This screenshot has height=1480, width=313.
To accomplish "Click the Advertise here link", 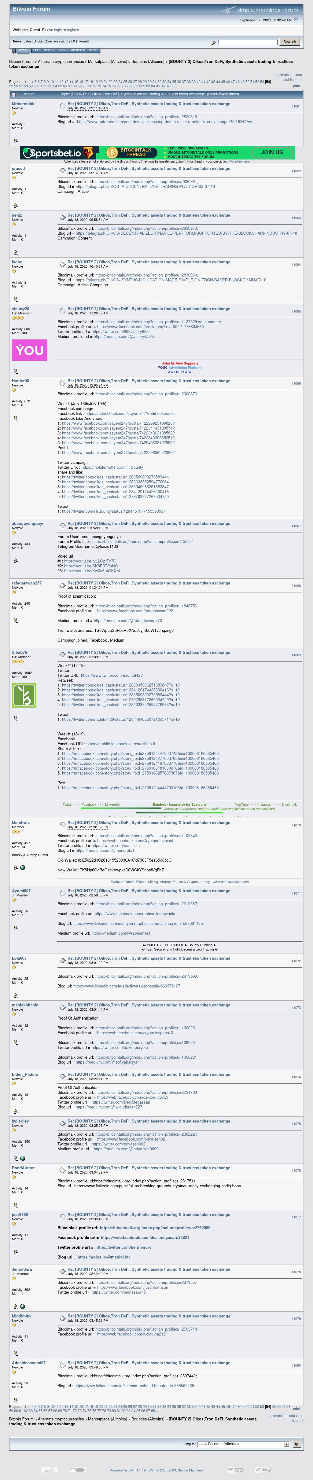I will 239,161.
